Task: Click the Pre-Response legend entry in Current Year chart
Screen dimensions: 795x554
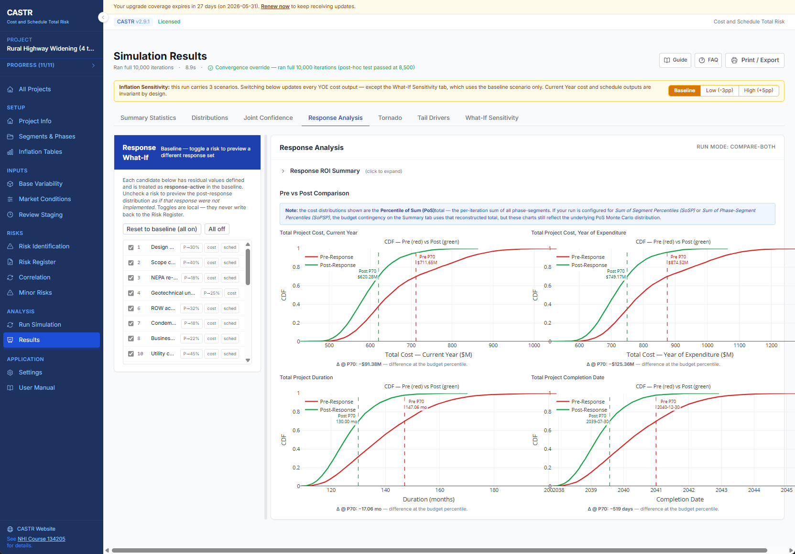Action: click(330, 257)
